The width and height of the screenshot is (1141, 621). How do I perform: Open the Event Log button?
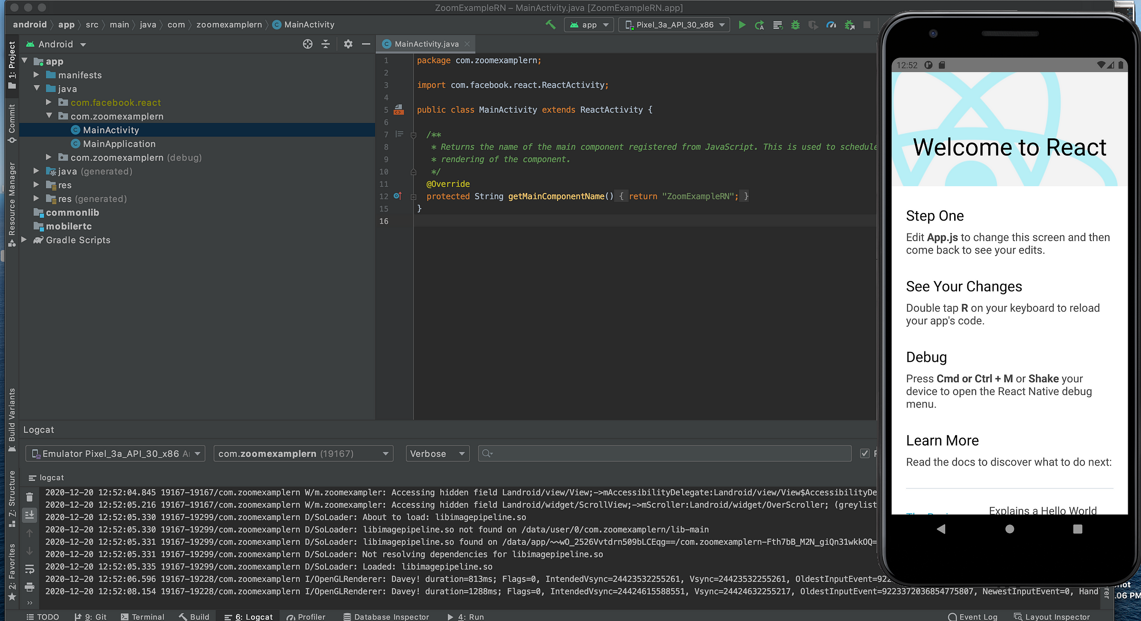(x=973, y=616)
